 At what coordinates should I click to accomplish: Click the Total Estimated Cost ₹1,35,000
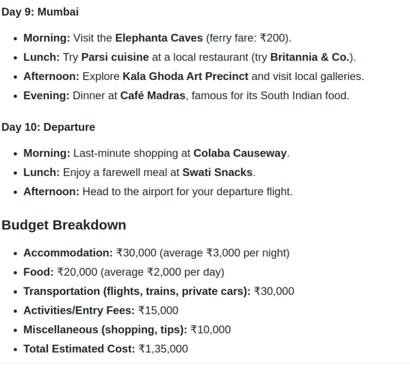pos(106,349)
